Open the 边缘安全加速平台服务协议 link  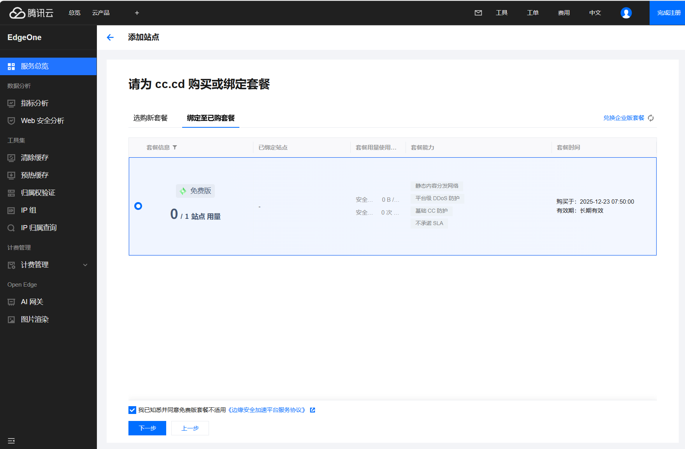267,410
